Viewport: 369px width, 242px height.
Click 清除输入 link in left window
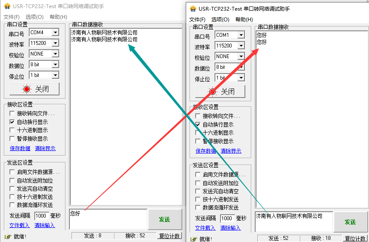[45, 225]
